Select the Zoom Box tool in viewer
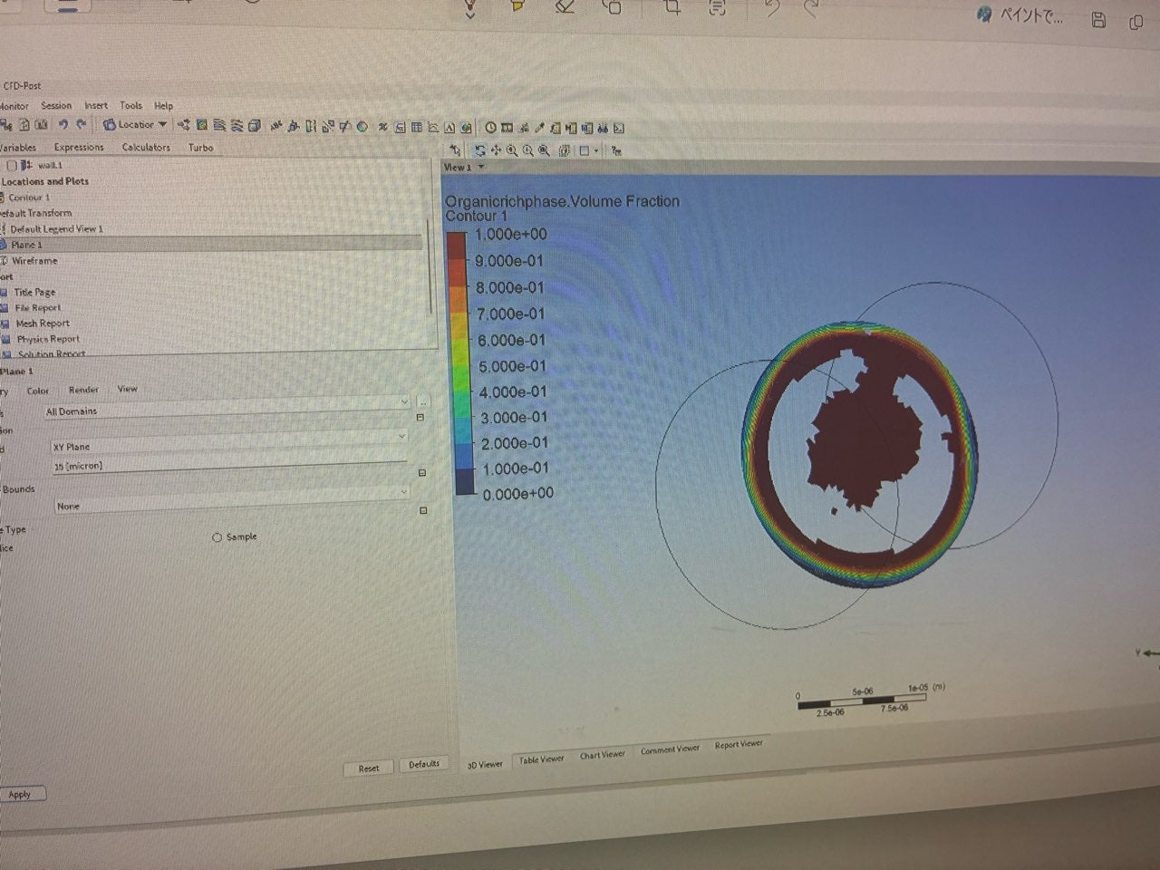The height and width of the screenshot is (870, 1160). click(x=528, y=150)
